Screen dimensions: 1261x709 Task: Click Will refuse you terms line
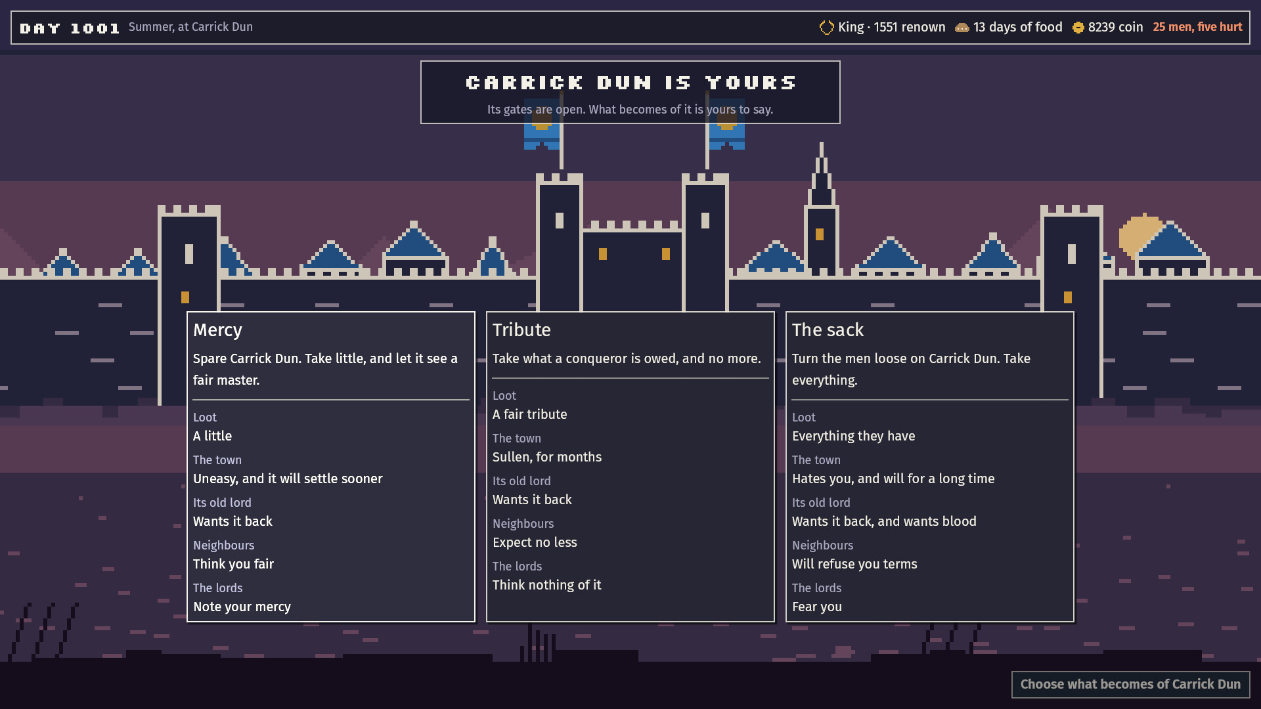854,564
